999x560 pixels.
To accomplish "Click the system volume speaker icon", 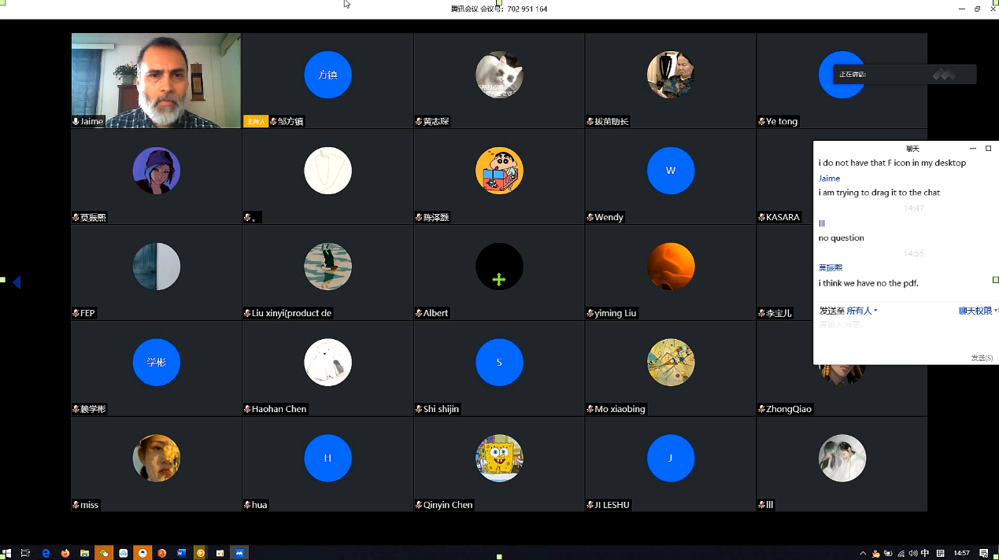I will 913,553.
